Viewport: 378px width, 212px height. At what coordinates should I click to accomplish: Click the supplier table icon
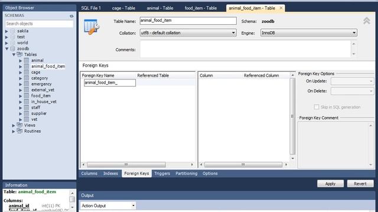click(x=27, y=114)
